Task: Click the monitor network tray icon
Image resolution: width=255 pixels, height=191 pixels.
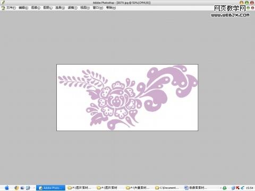Action: click(x=233, y=188)
